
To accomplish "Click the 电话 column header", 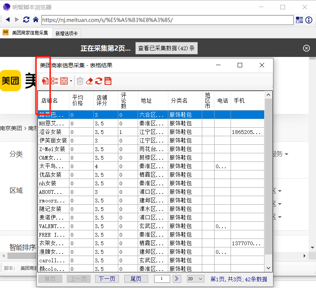I will point(222,100).
